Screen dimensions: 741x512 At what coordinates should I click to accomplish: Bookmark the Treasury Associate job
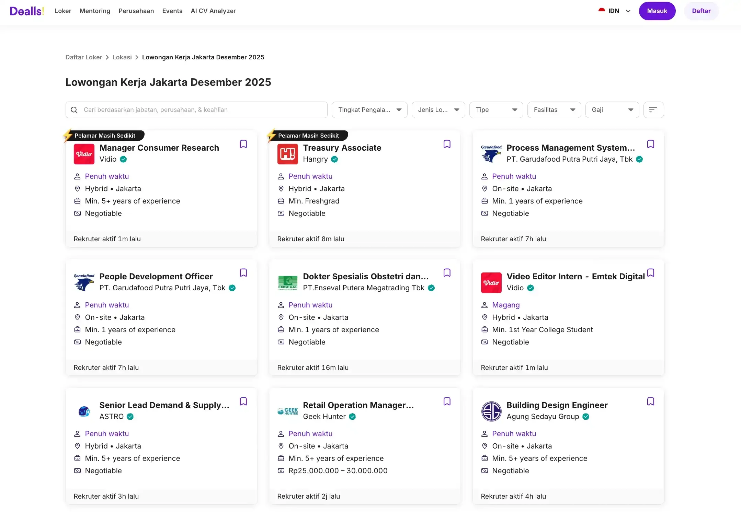coord(447,144)
